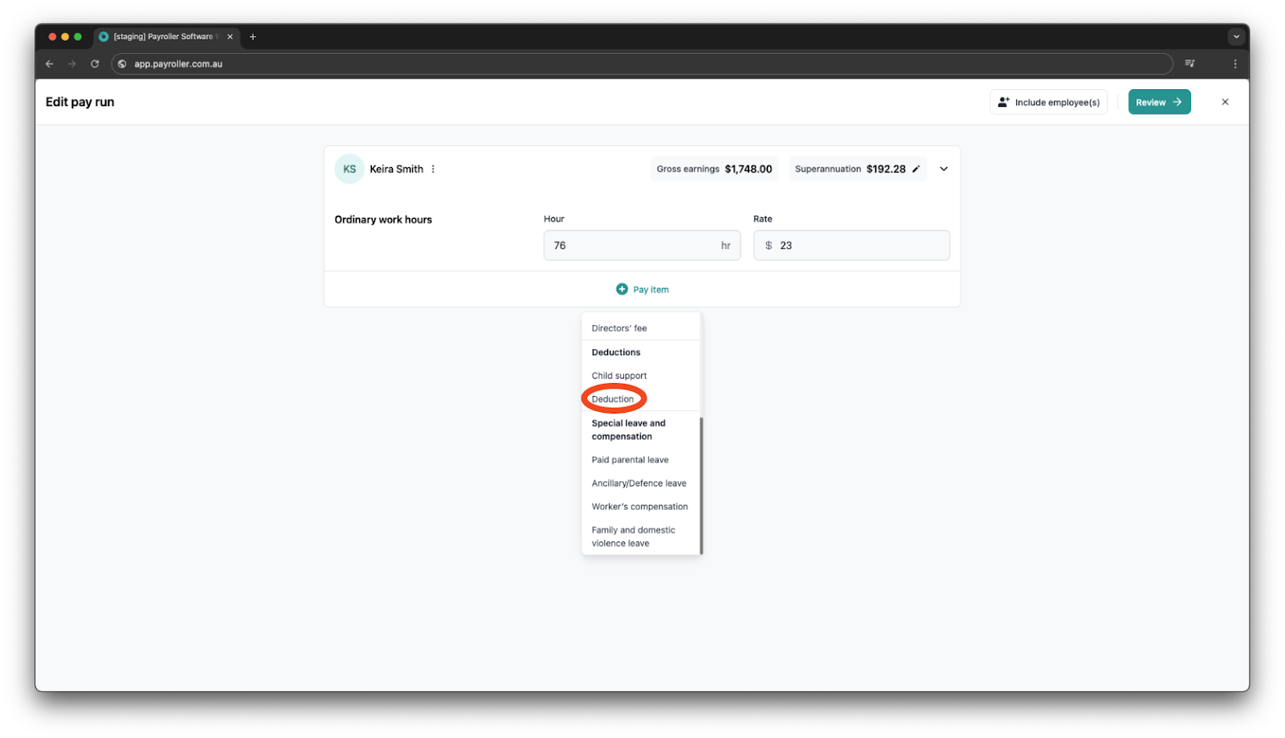Viewport: 1285px width, 738px height.
Task: Click the media control icon in the browser toolbar
Action: tap(1190, 63)
